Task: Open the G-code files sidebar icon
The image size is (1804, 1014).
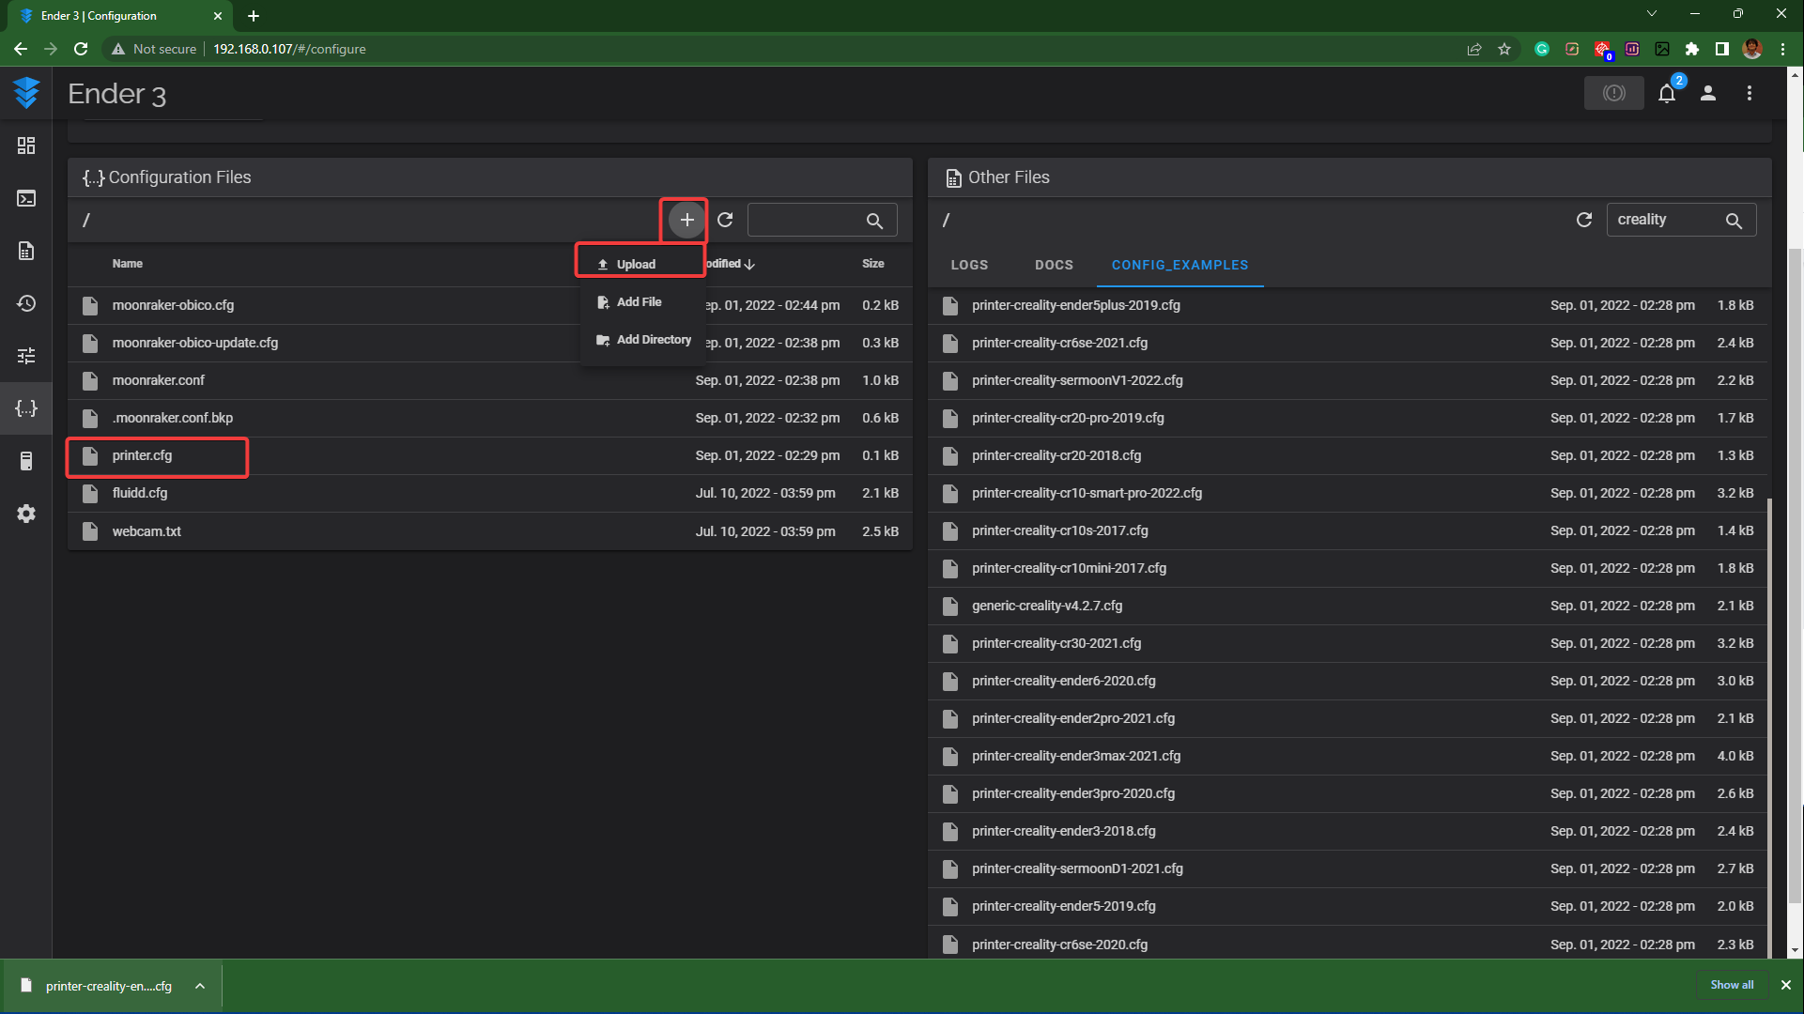Action: coord(26,251)
